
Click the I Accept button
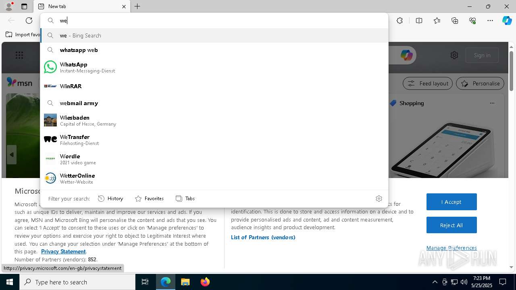[x=451, y=202]
